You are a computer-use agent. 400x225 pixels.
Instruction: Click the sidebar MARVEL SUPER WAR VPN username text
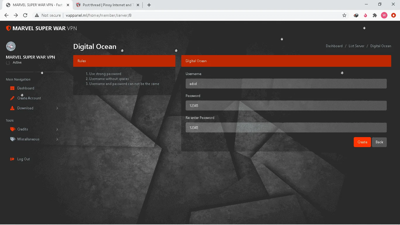pos(30,57)
